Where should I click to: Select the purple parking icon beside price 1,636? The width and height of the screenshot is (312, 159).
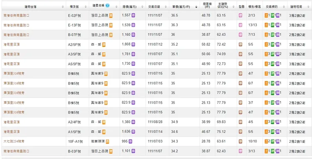[x=133, y=132]
